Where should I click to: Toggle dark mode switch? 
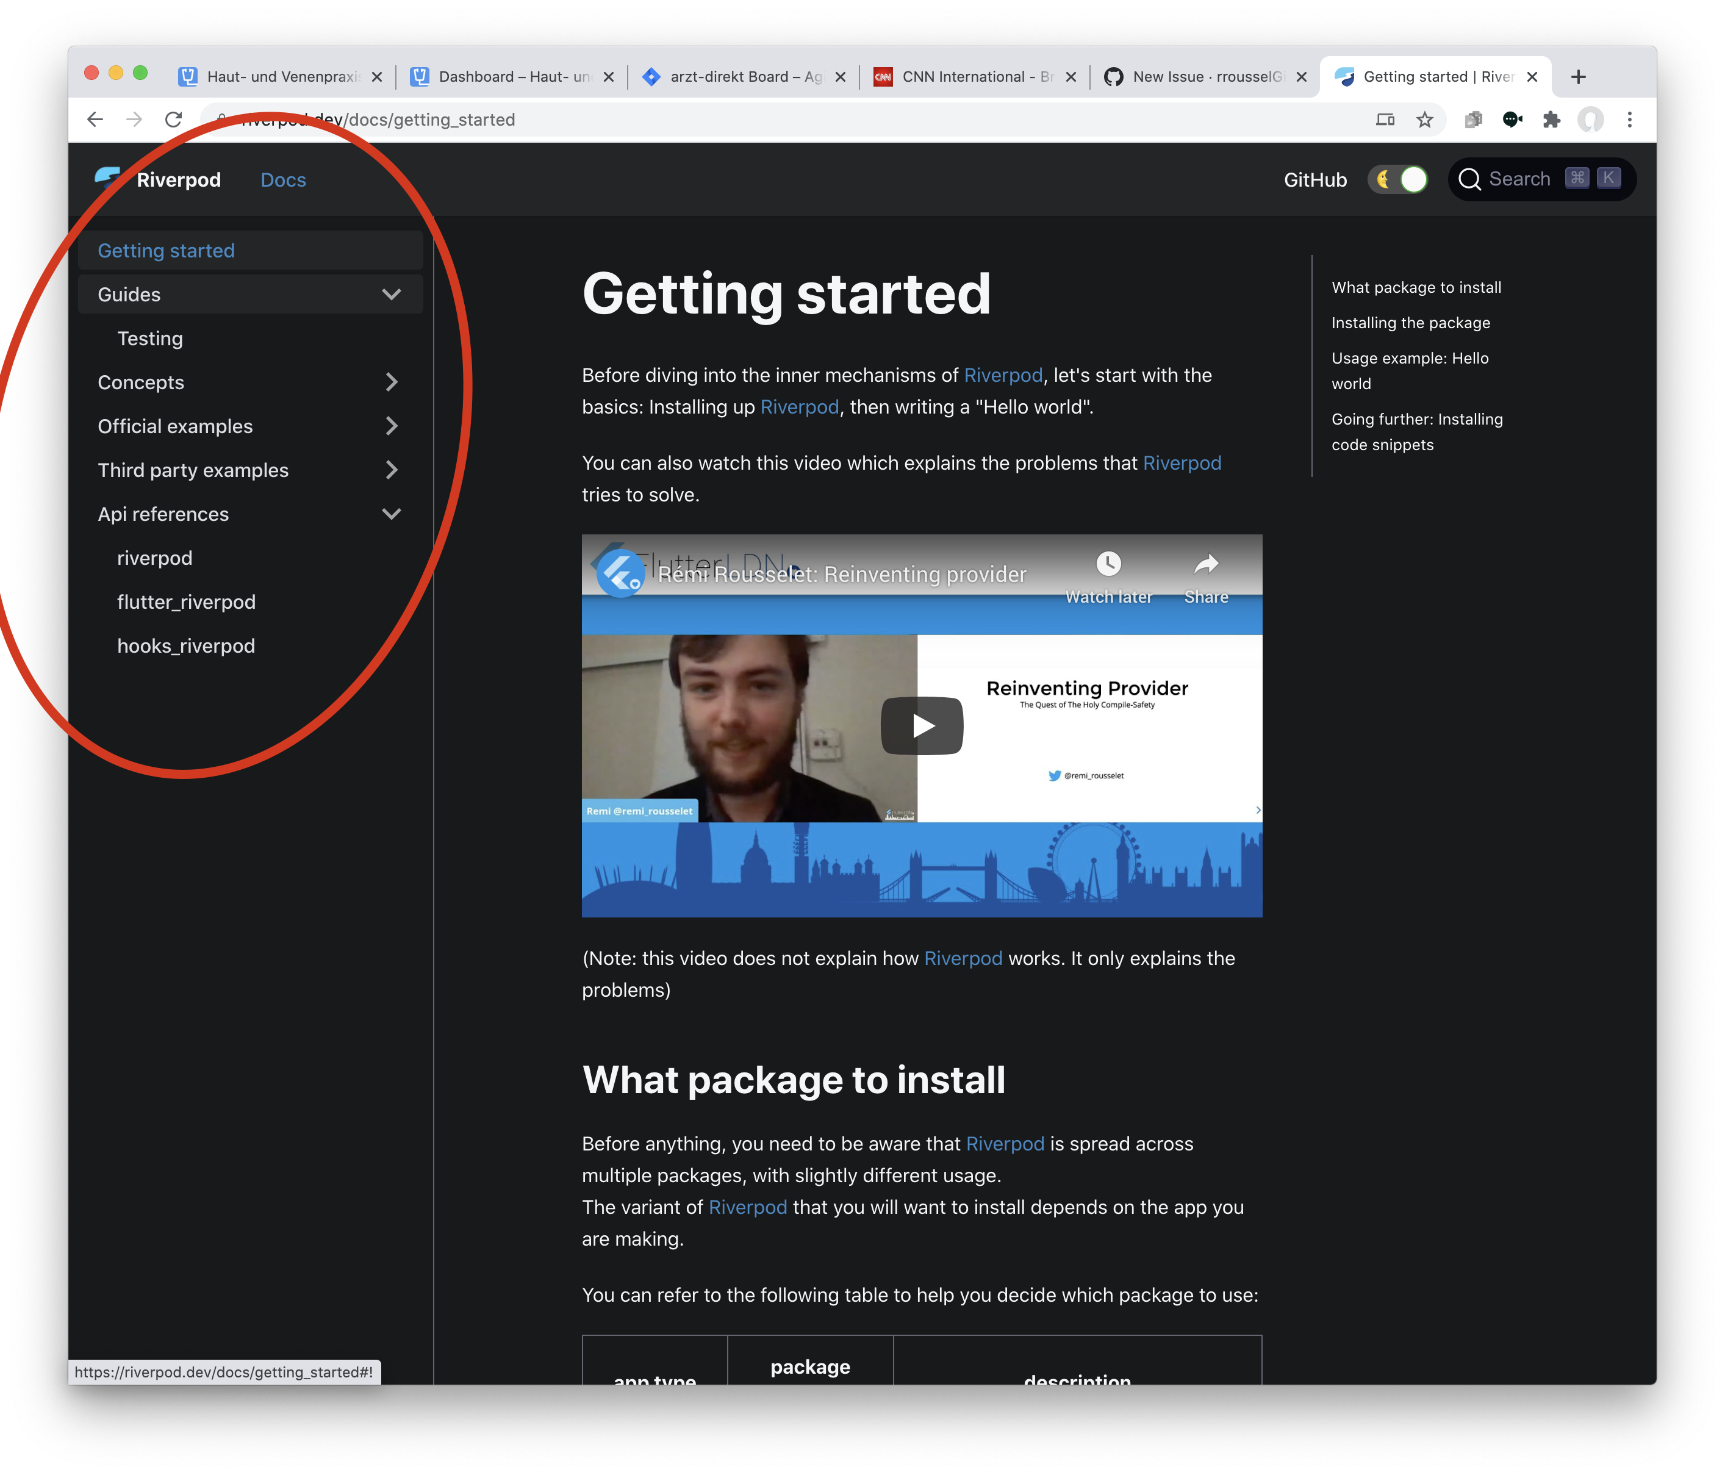(x=1398, y=179)
